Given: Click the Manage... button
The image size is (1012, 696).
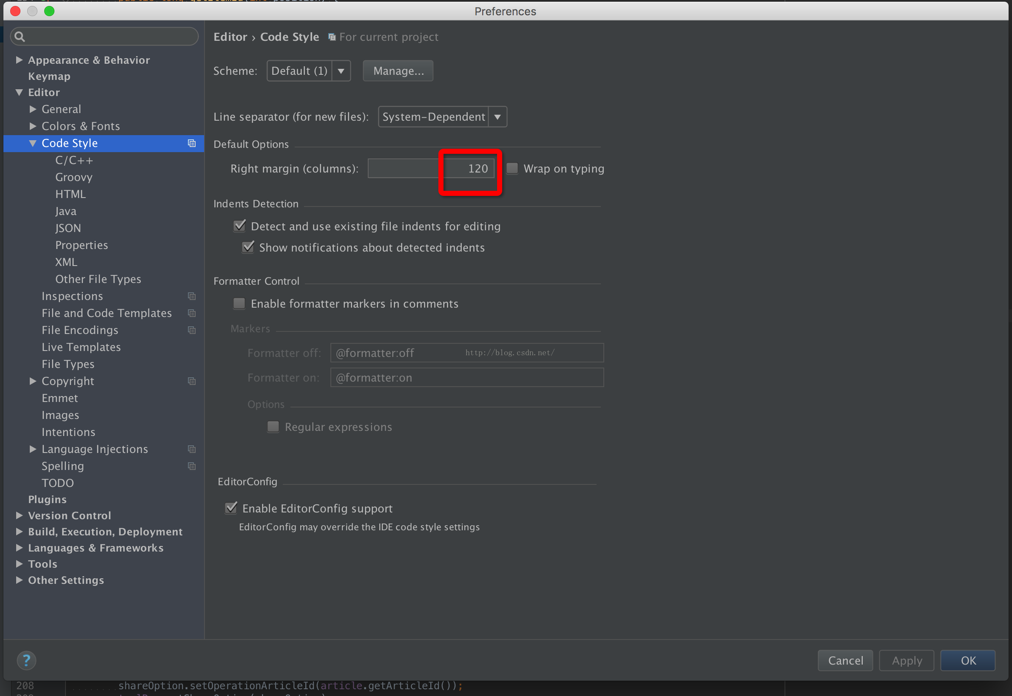Looking at the screenshot, I should tap(398, 71).
